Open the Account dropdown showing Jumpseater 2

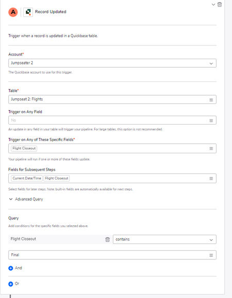pyautogui.click(x=112, y=63)
